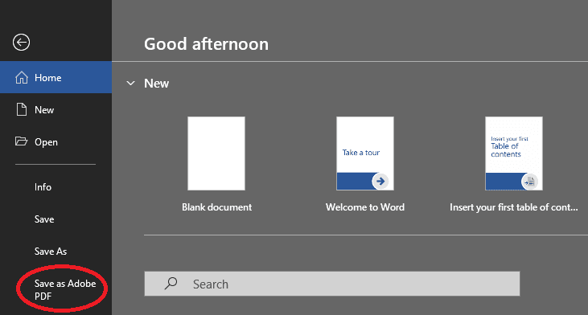The width and height of the screenshot is (588, 315).
Task: Click into the Search input field
Action: 332,284
